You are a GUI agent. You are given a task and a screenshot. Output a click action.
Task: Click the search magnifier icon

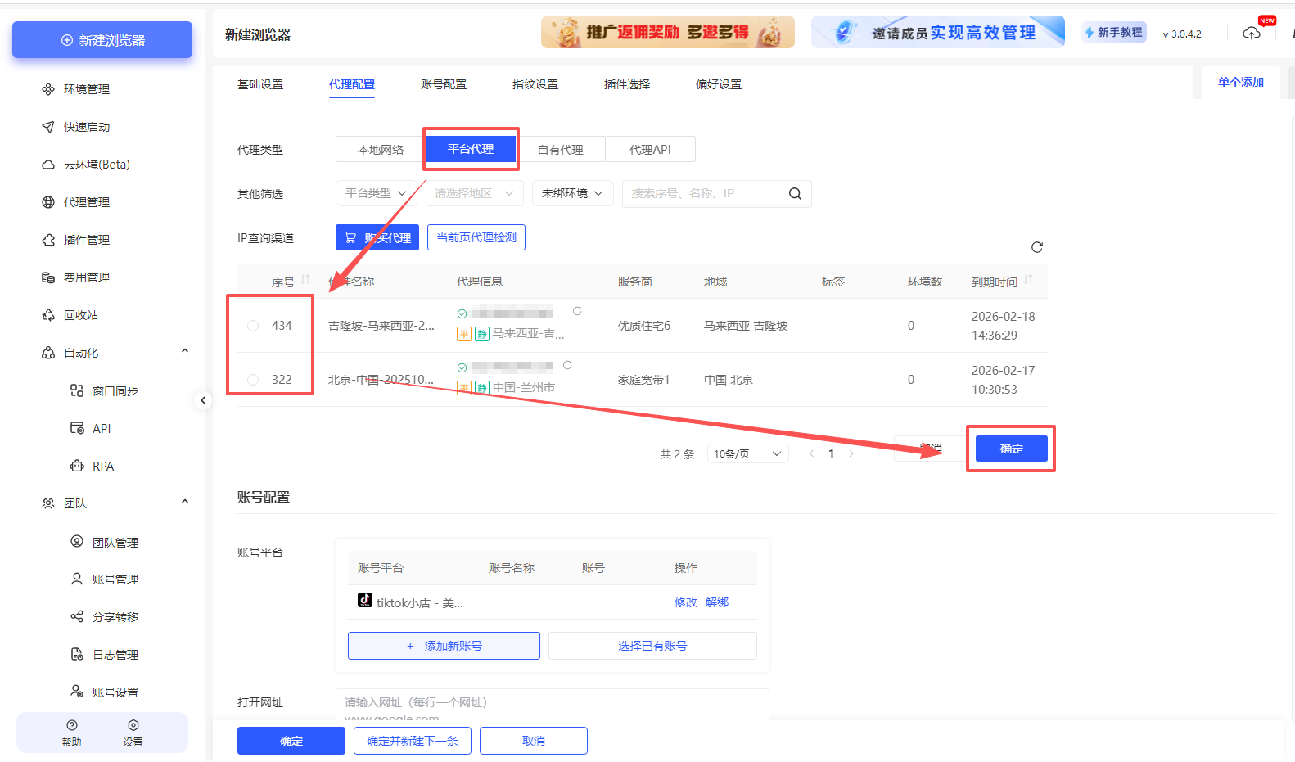795,194
